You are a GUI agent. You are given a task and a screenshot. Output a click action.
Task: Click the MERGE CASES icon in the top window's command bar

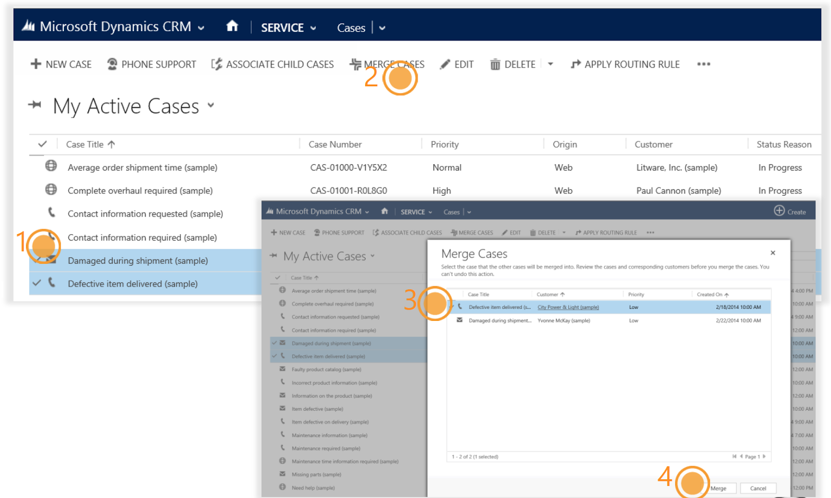point(355,64)
